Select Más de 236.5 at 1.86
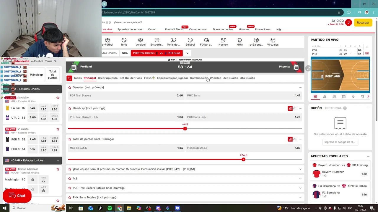 (126, 148)
